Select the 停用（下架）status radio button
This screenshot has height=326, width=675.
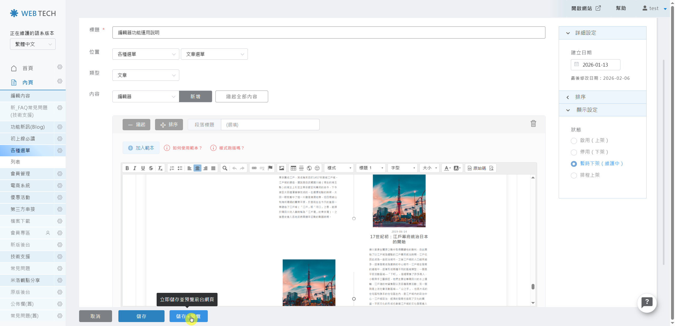(574, 152)
